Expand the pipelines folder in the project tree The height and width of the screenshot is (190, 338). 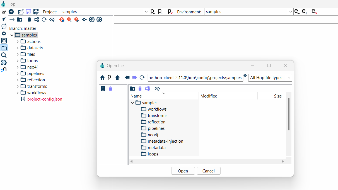18,74
